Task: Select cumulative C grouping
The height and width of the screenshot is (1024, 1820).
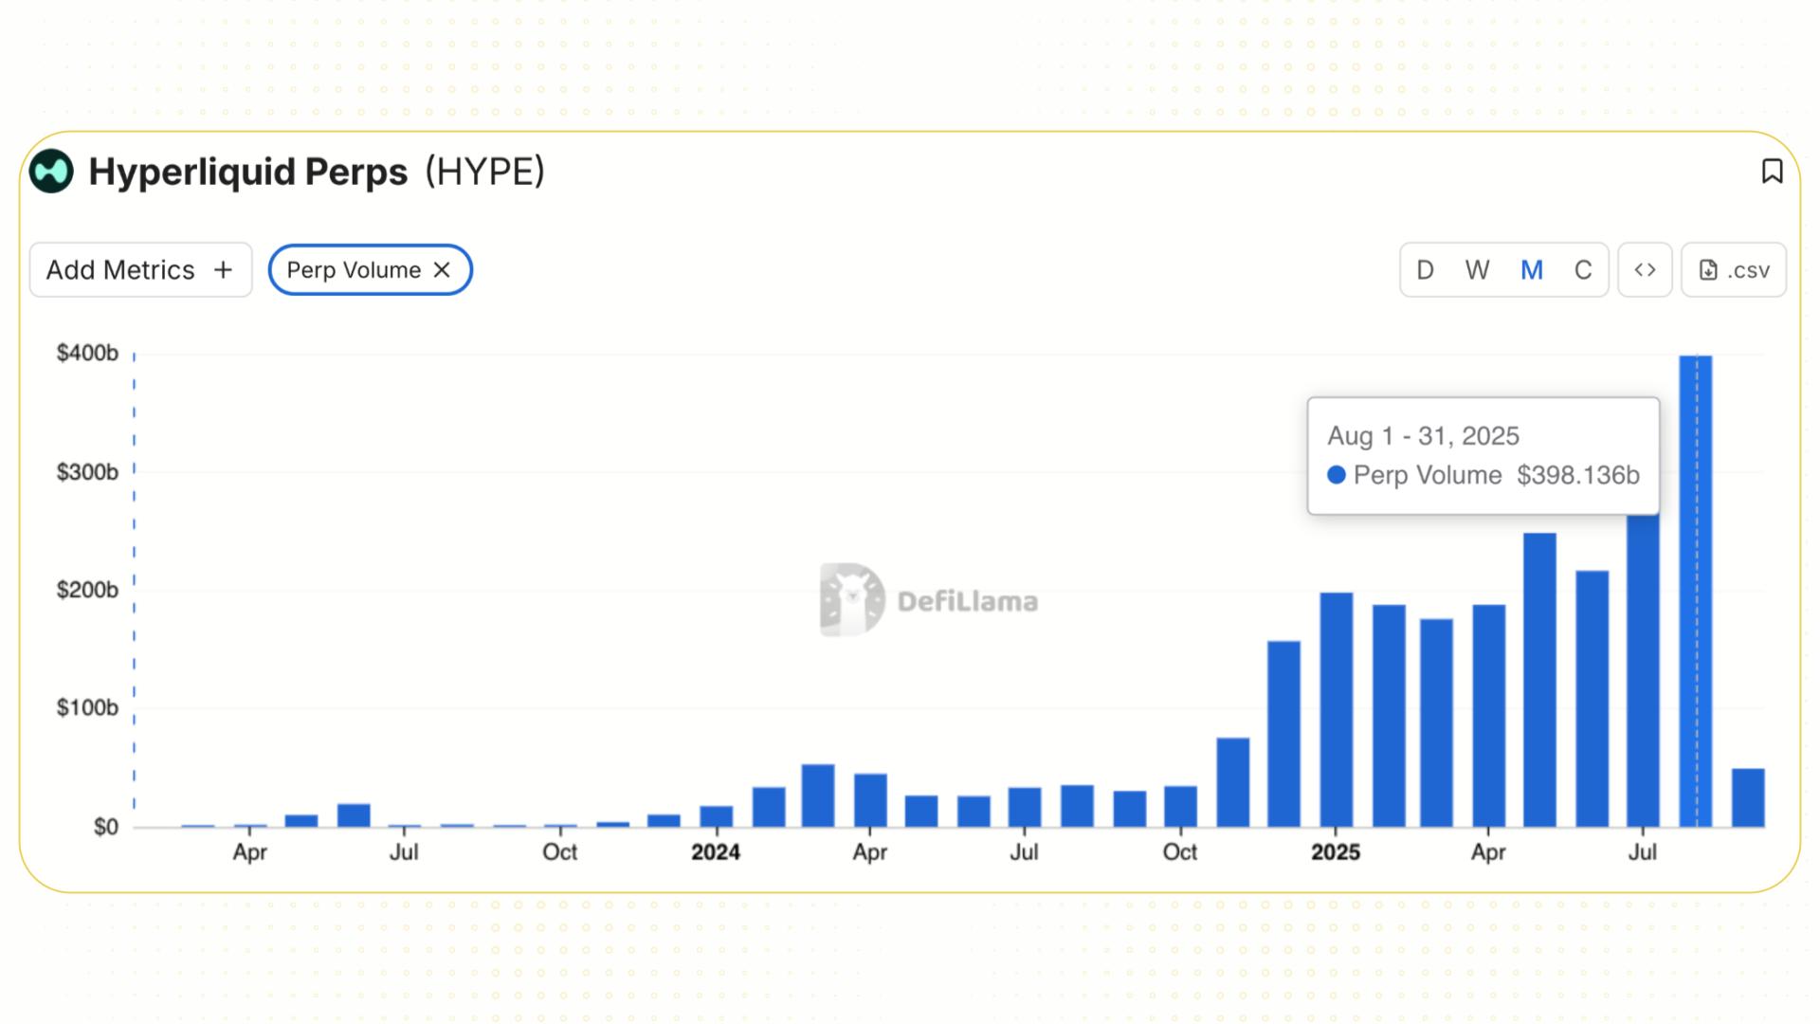Action: pyautogui.click(x=1583, y=270)
